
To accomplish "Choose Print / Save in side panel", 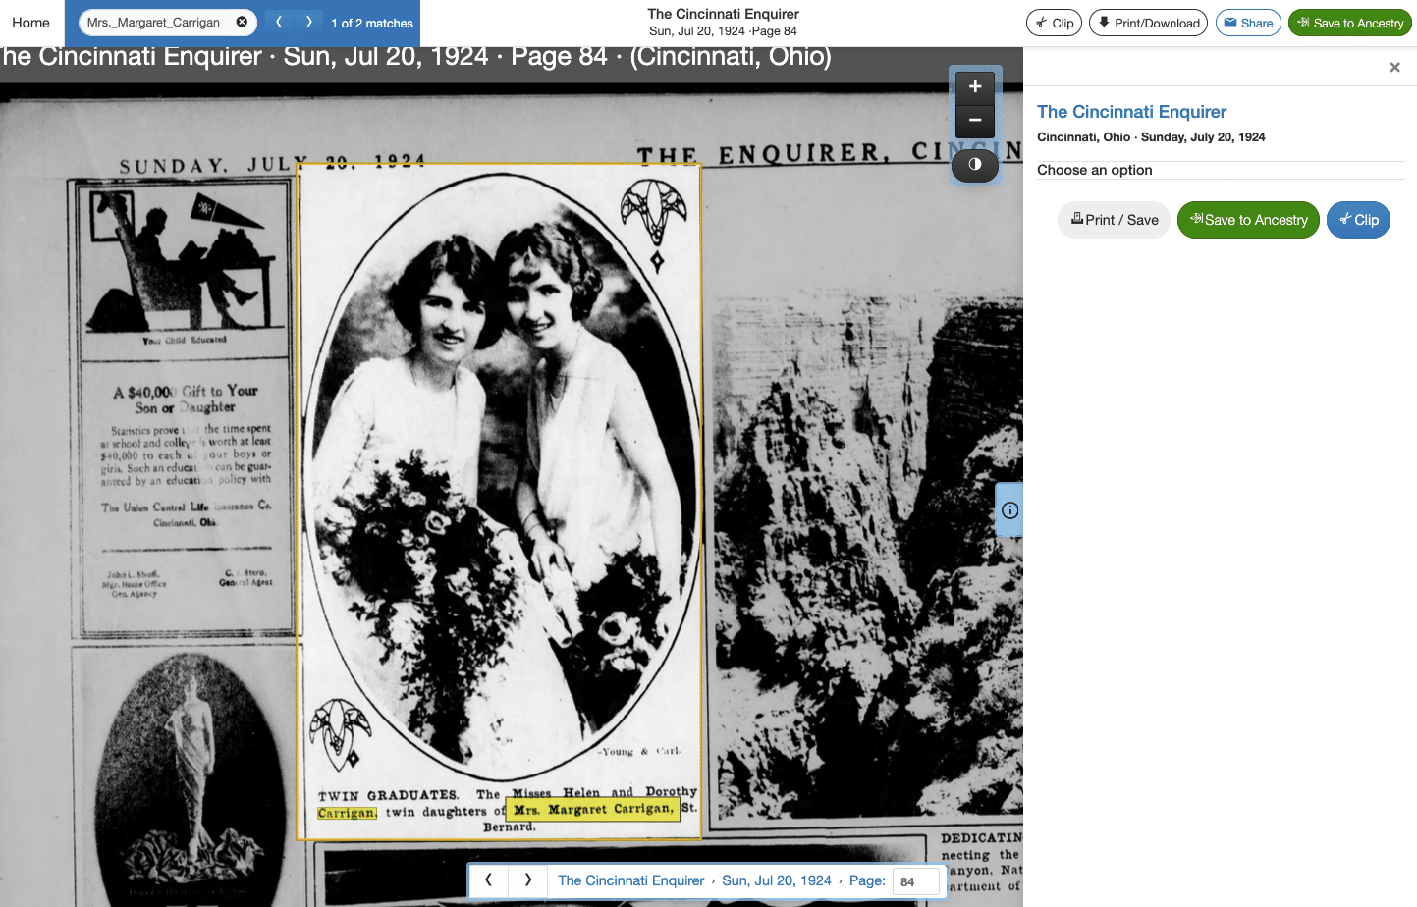I will coord(1115,220).
